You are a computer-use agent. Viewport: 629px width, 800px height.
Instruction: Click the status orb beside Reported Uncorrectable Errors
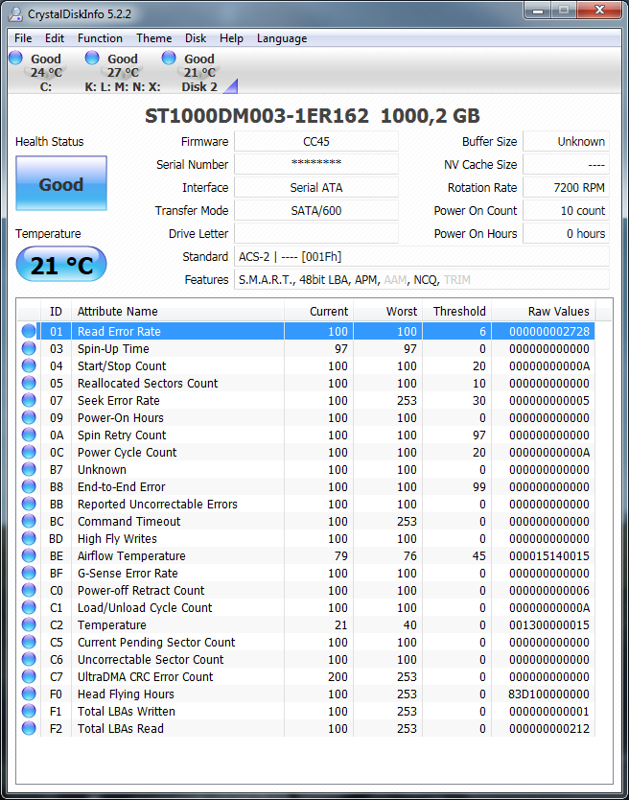point(29,505)
